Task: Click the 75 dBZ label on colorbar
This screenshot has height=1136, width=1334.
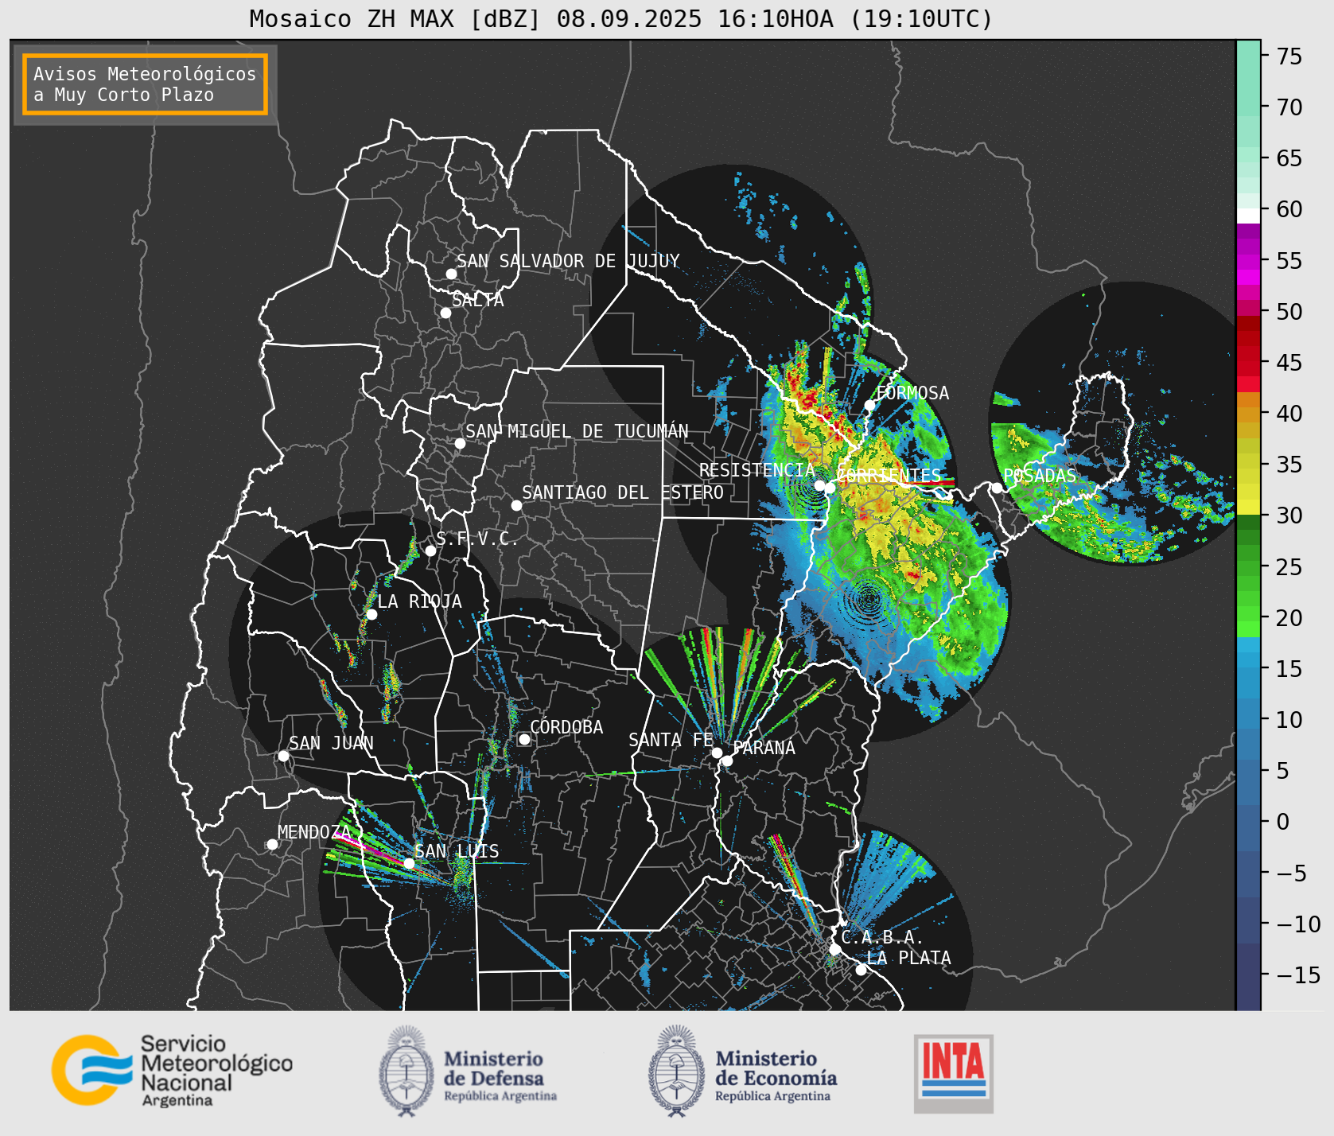Action: pyautogui.click(x=1289, y=56)
